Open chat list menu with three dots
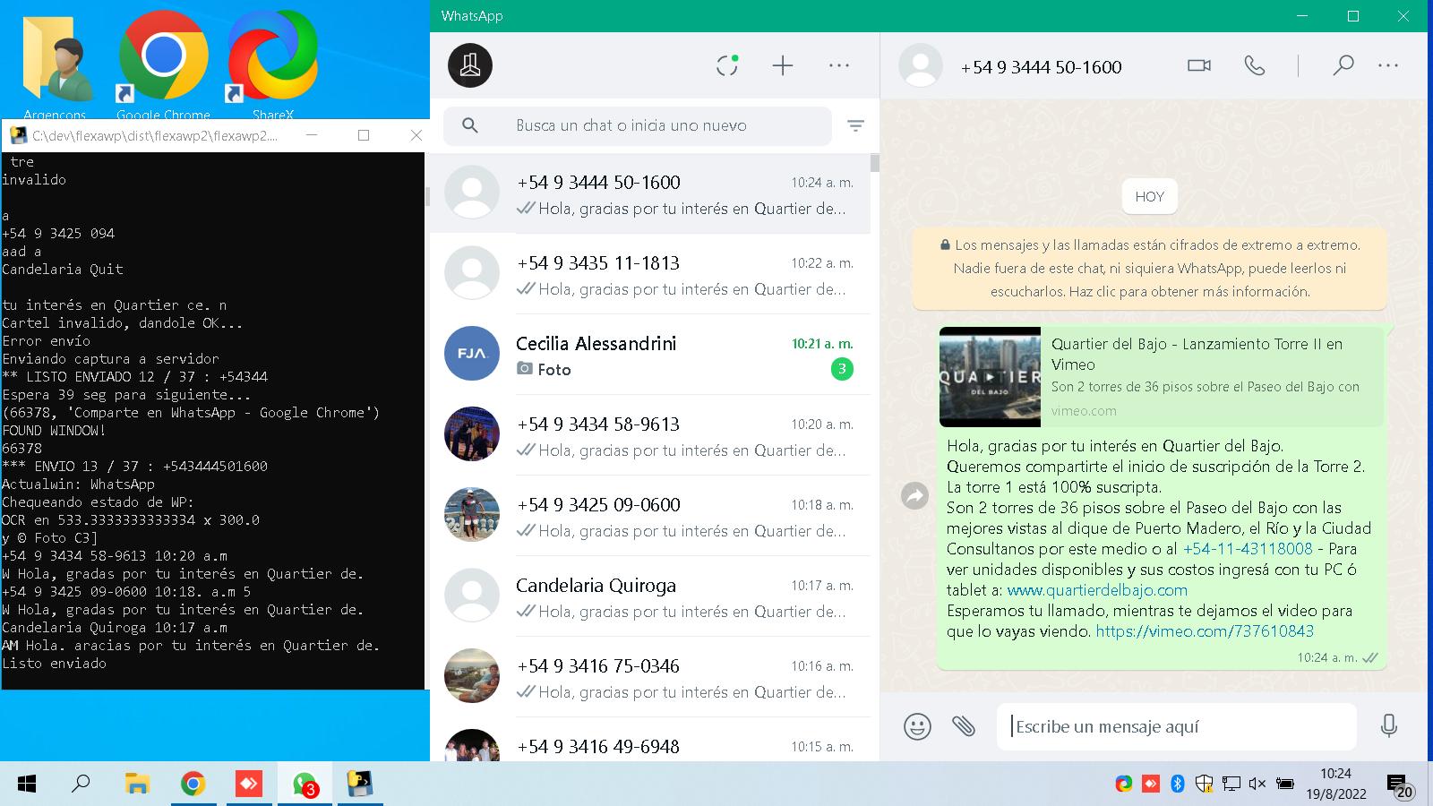Screen dimensions: 1433x806 coord(839,65)
